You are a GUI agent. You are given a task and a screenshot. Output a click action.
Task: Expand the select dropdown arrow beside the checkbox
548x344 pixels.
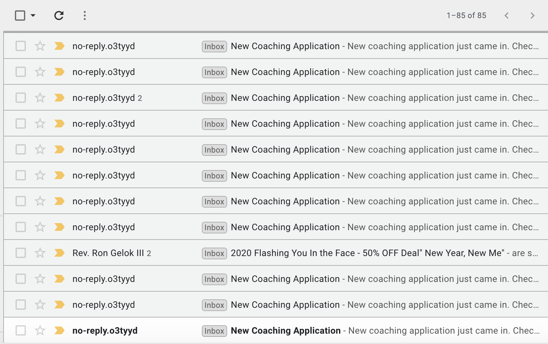point(33,16)
